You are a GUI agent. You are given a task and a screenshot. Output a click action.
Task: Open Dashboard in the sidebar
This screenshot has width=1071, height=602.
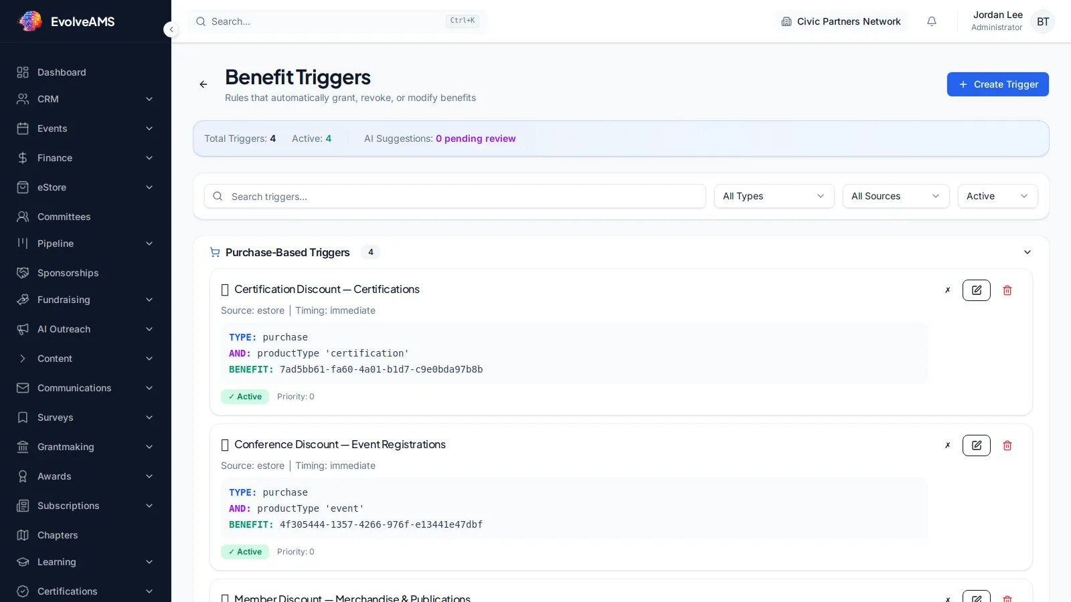86,72
